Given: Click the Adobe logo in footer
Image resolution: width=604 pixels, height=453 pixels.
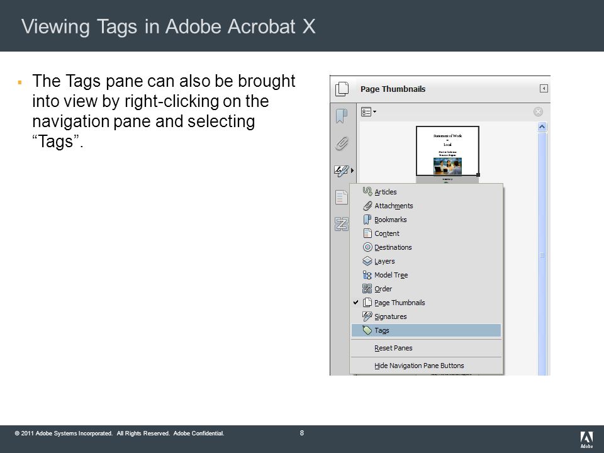Looking at the screenshot, I should tap(586, 440).
